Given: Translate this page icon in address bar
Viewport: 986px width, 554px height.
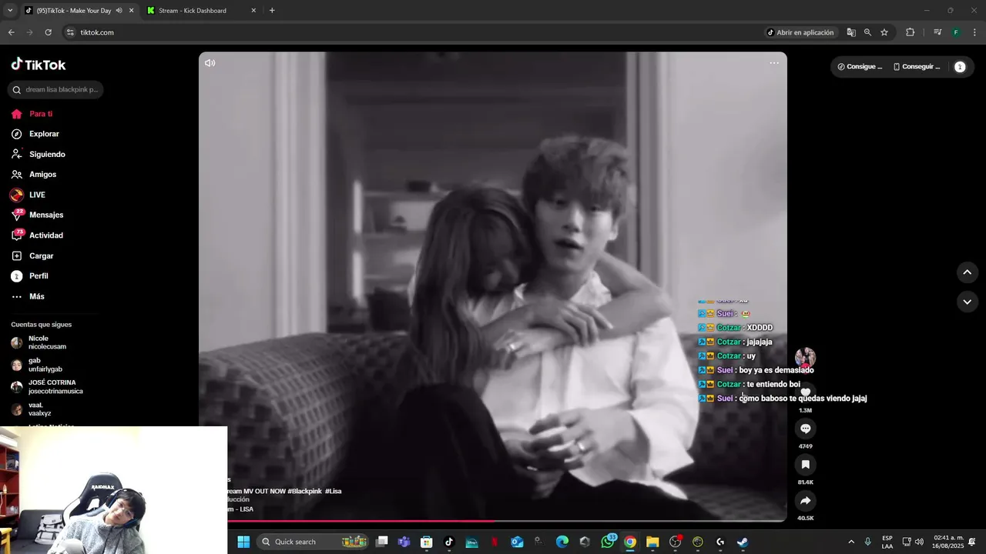Looking at the screenshot, I should (851, 32).
